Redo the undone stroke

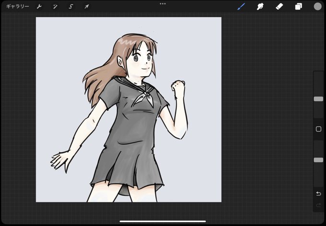pos(318,205)
